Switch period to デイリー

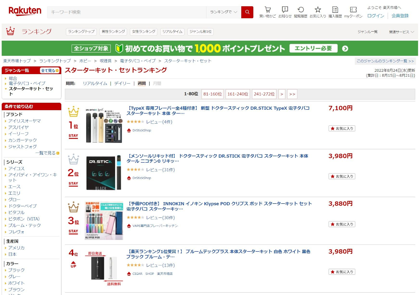pos(122,84)
